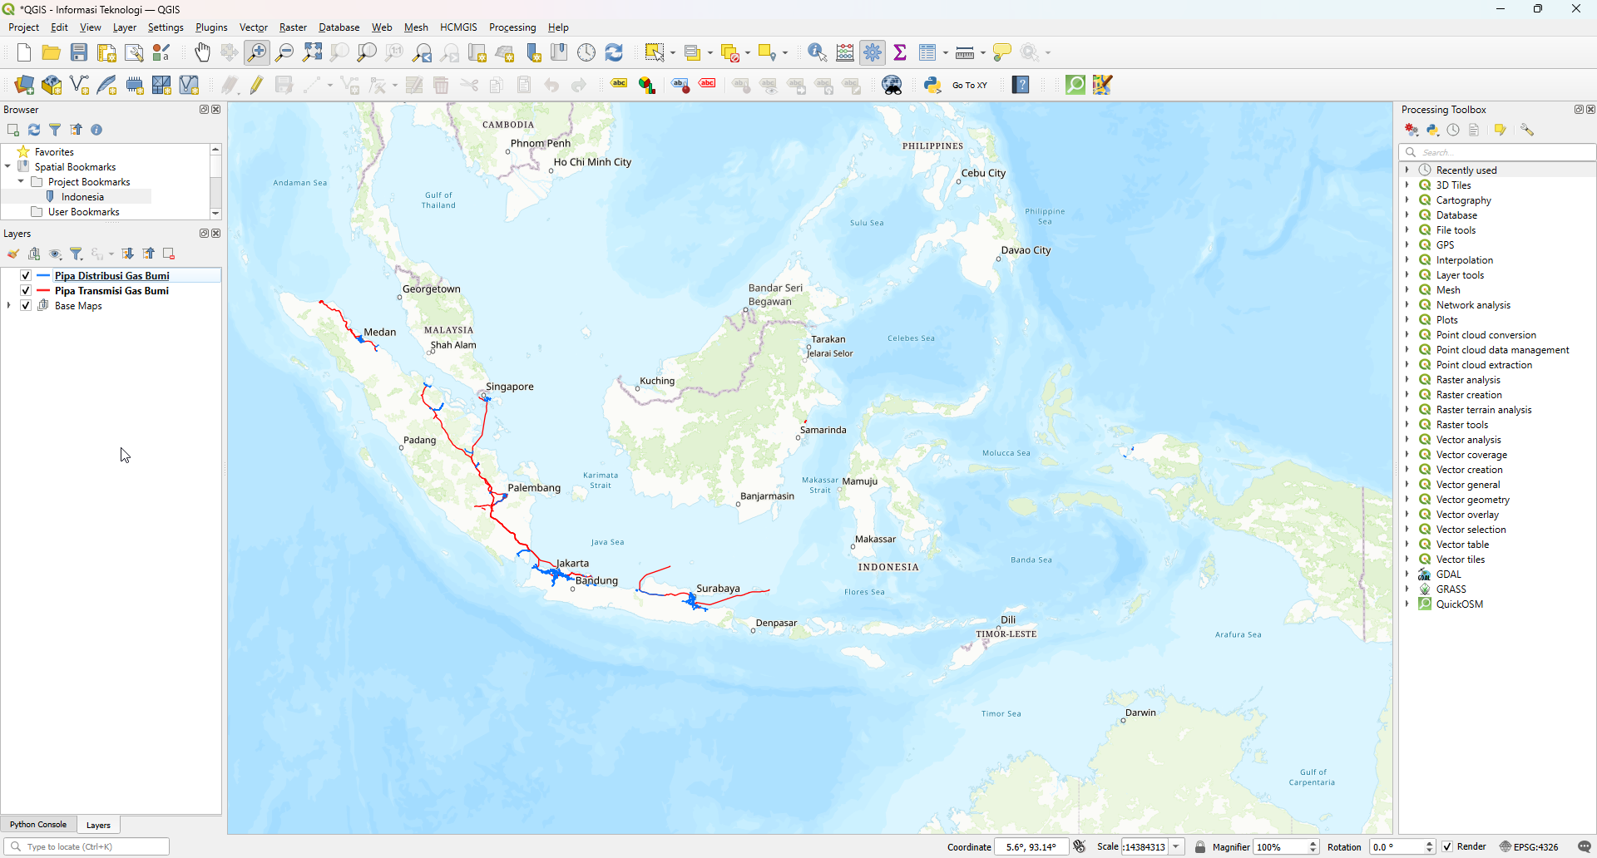Click the Zoom In magnifier tool
Image resolution: width=1597 pixels, height=858 pixels.
(x=257, y=52)
